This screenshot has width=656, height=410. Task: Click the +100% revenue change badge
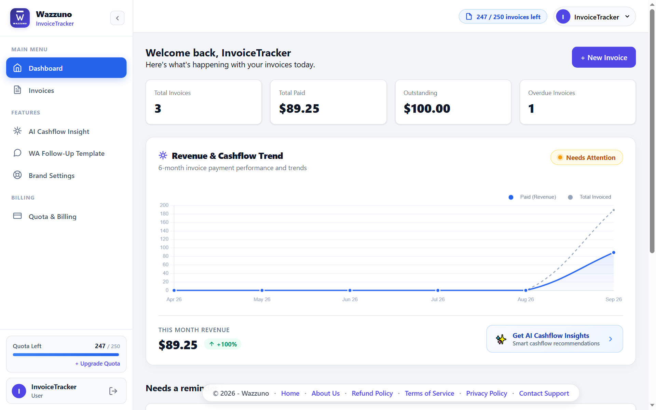point(223,344)
